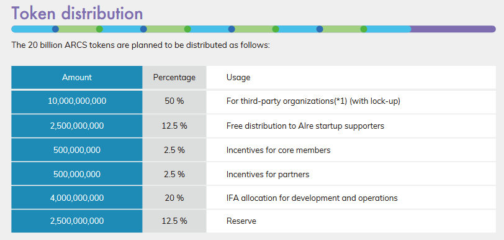504x240 pixels.
Task: Select the Percentage column header
Action: pos(174,77)
